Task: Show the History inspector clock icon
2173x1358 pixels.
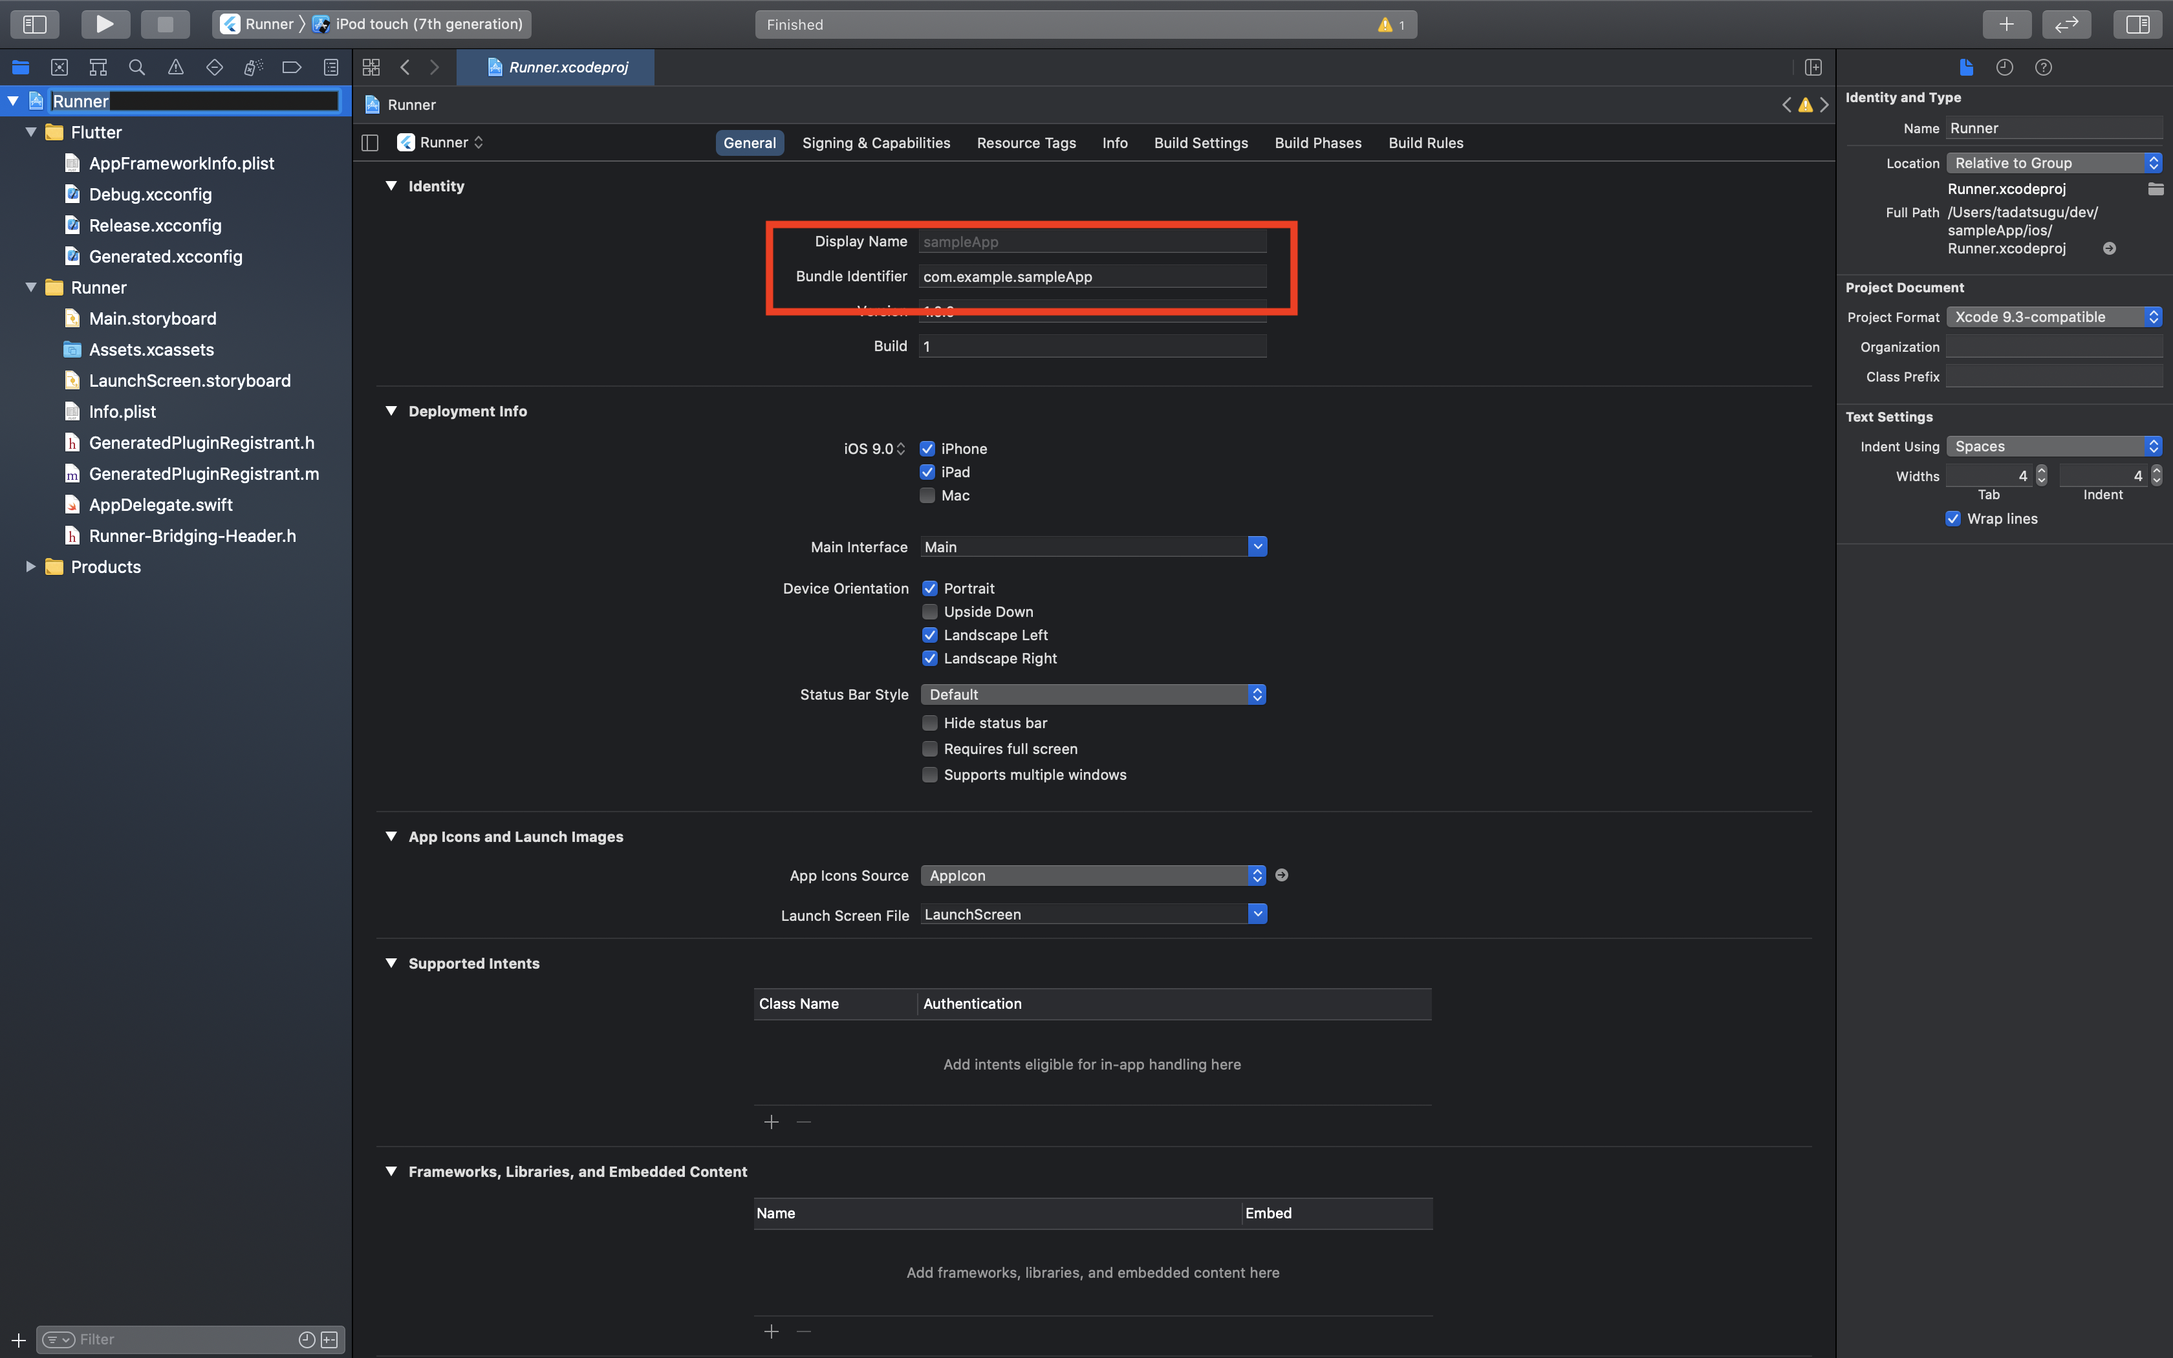Action: coord(2004,67)
